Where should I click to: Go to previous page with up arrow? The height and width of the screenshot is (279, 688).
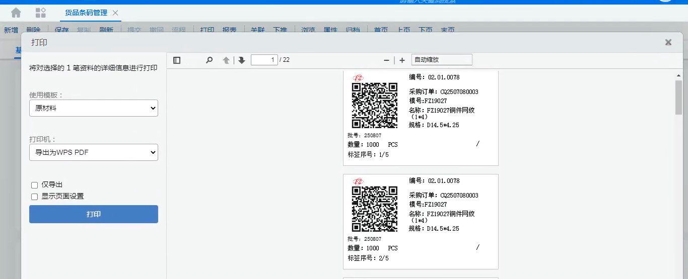coord(226,60)
